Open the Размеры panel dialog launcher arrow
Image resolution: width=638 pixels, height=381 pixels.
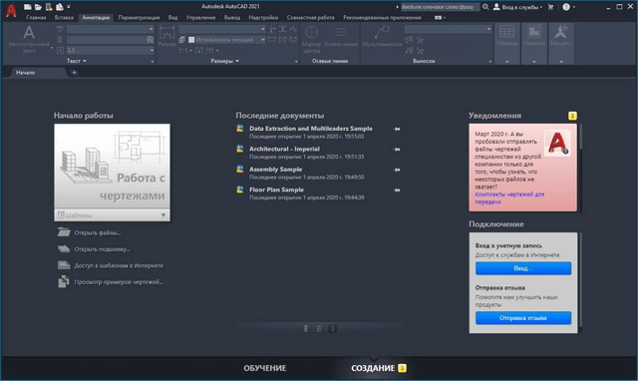(x=296, y=62)
